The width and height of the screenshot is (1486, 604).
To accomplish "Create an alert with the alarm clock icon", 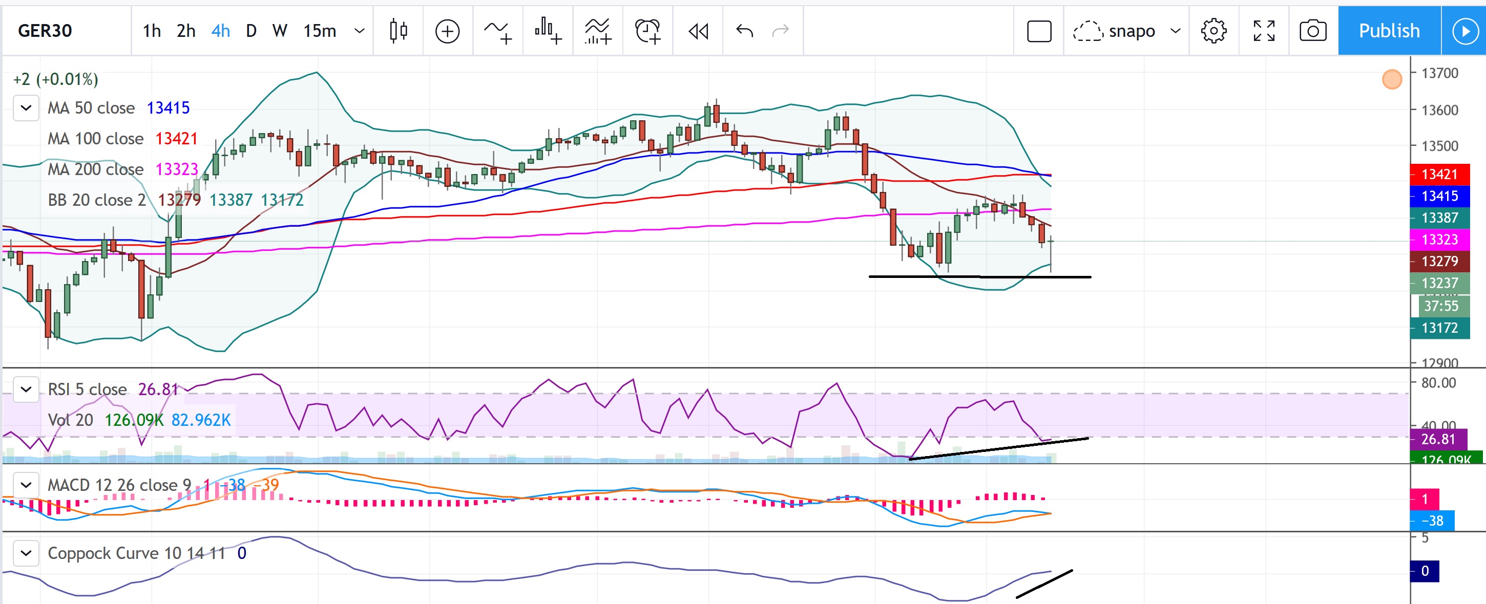I will pyautogui.click(x=647, y=31).
